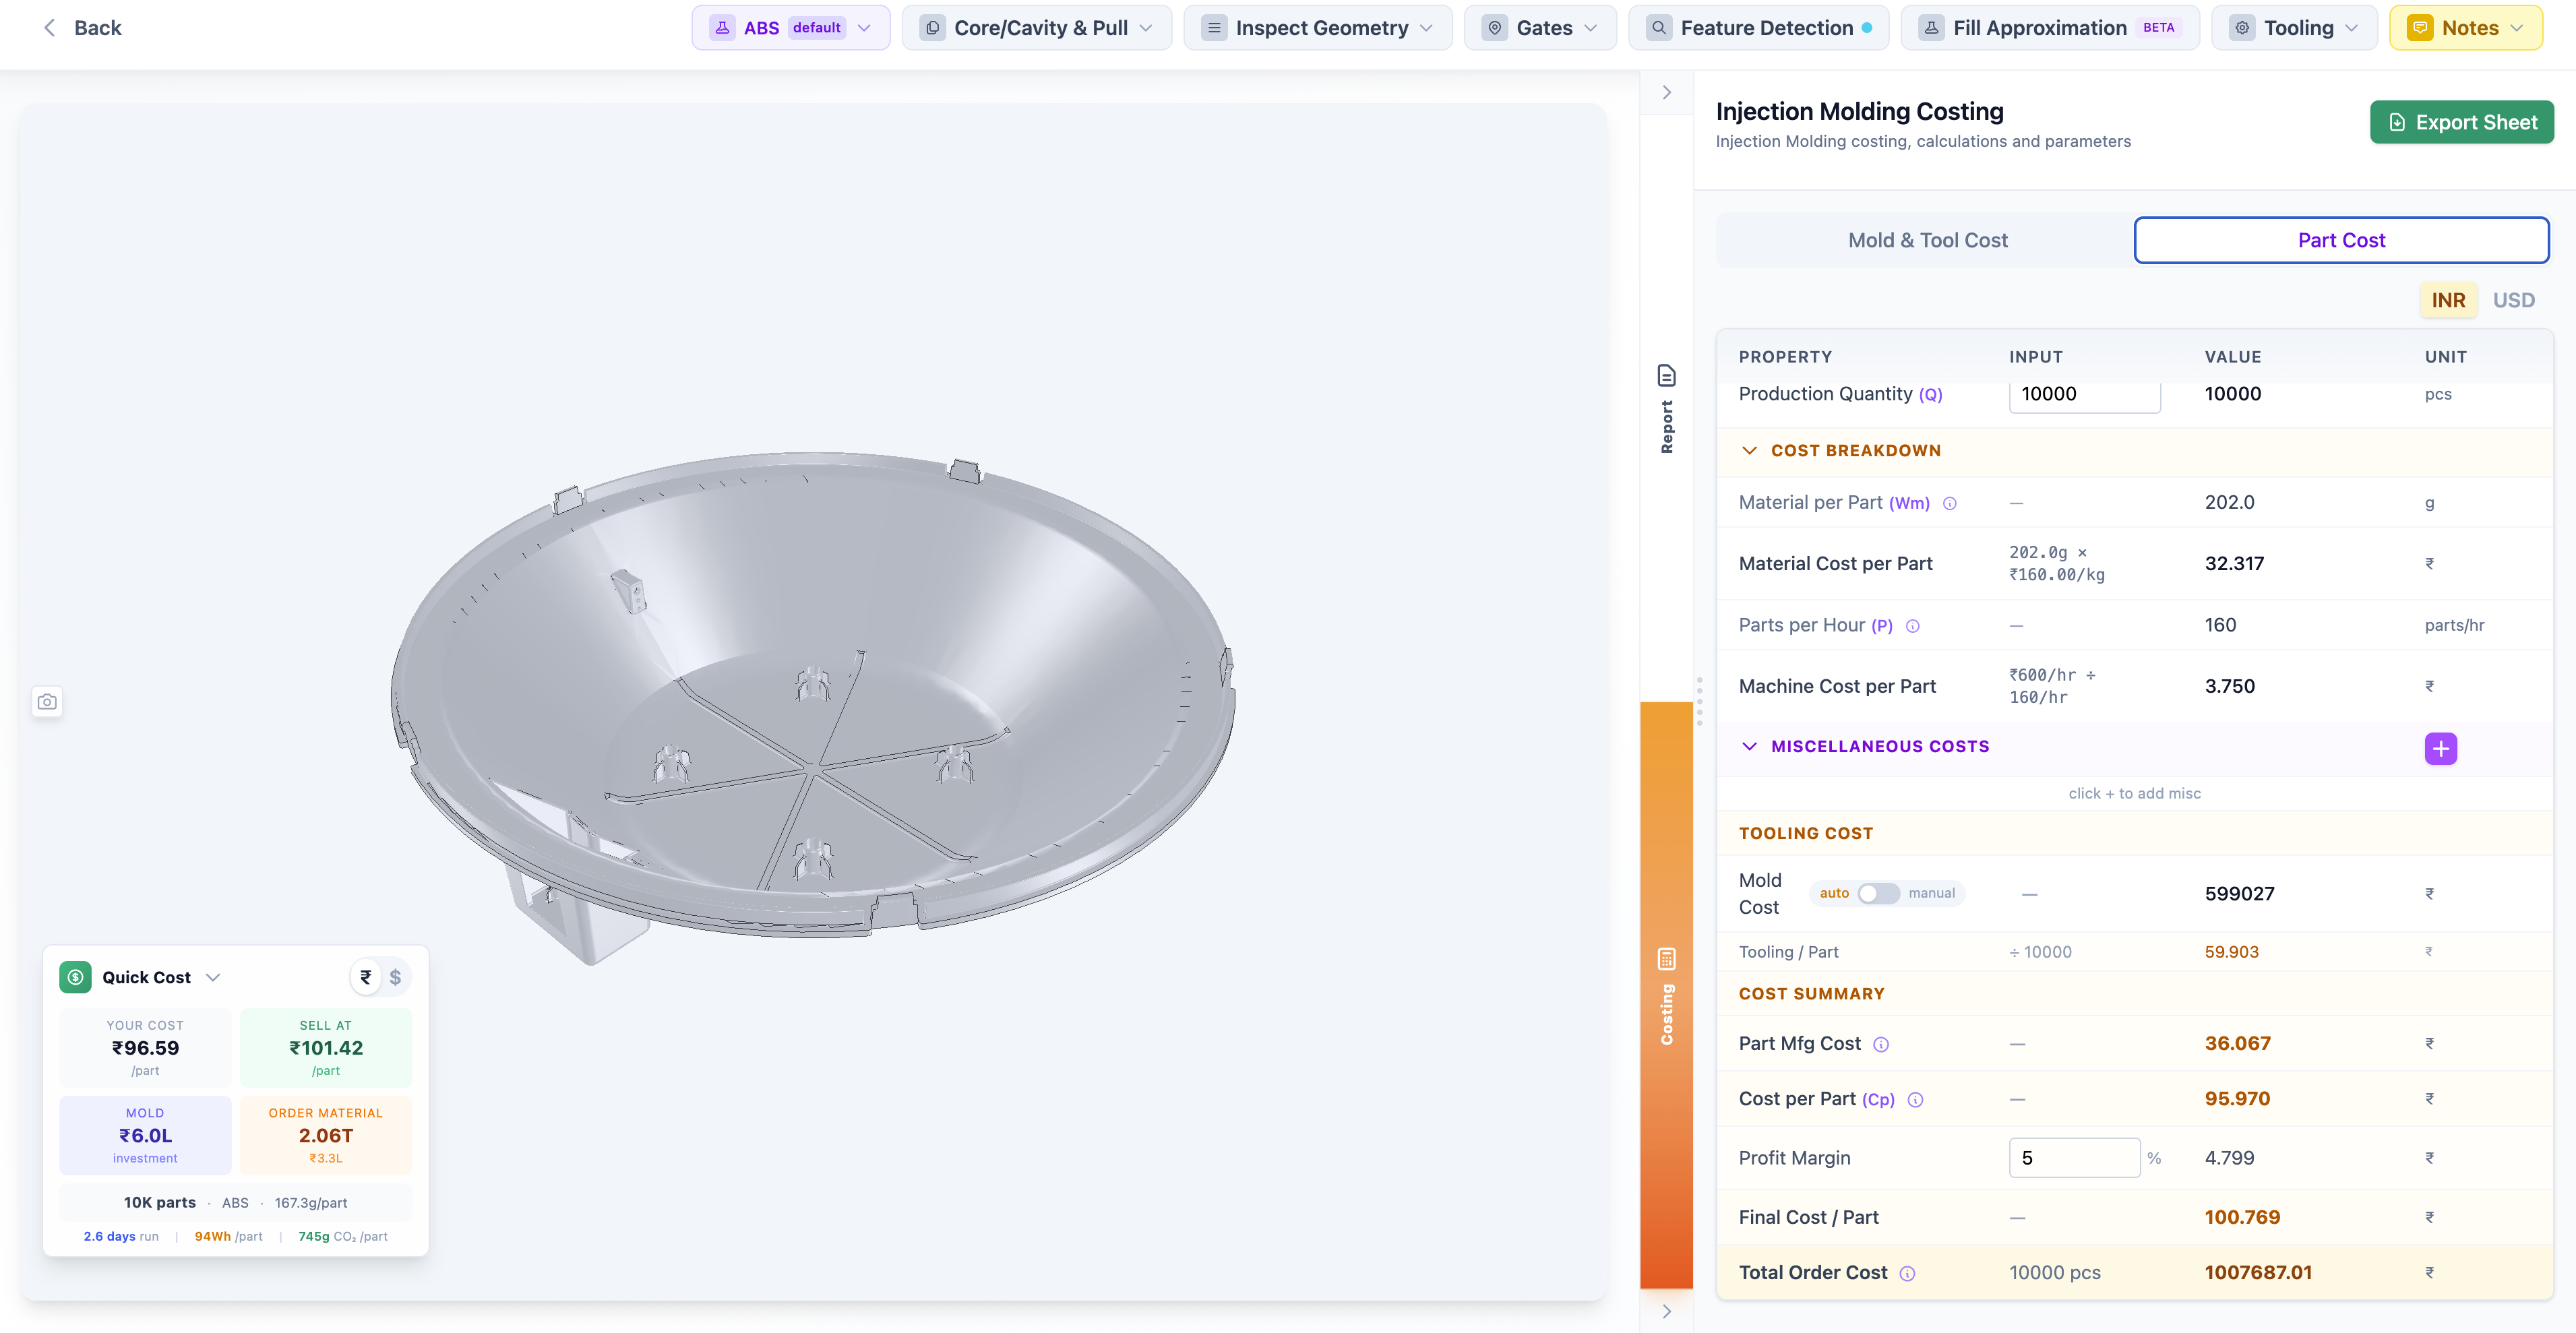Collapse the Cost Breakdown section
The height and width of the screenshot is (1333, 2576).
[1749, 450]
